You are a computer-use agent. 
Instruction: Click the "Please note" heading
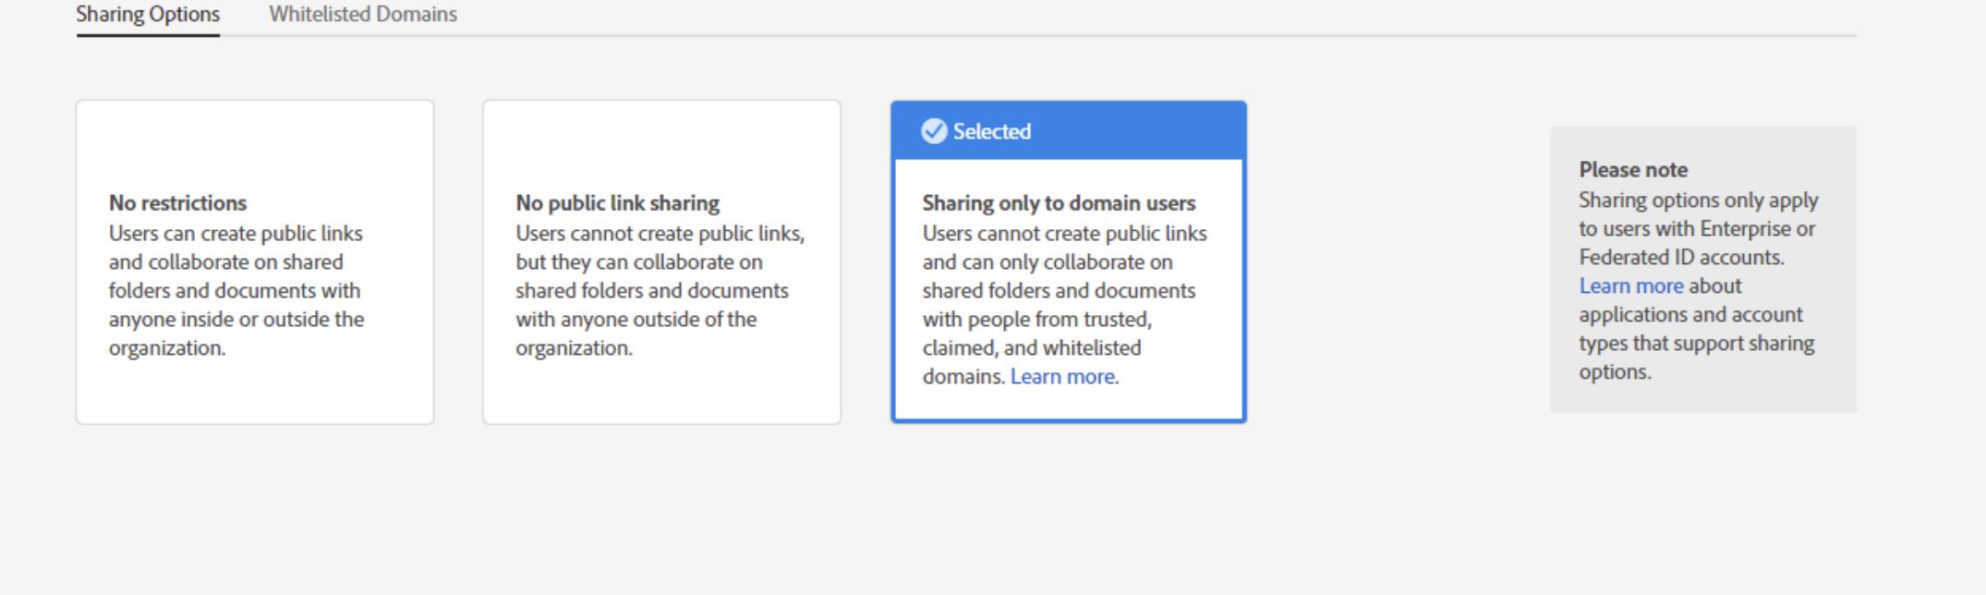[1632, 170]
